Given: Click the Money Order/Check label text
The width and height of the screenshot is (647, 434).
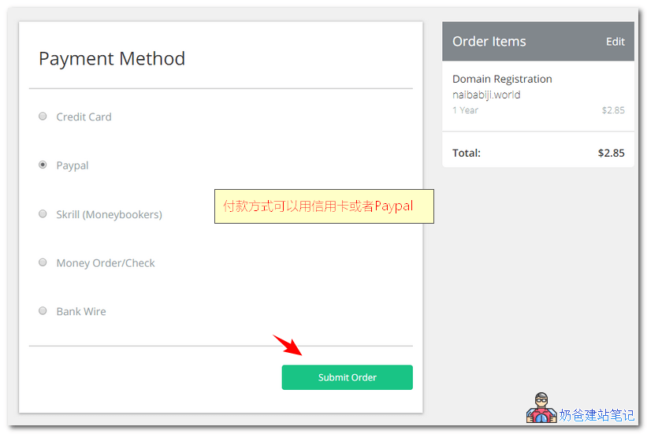Looking at the screenshot, I should pos(106,263).
